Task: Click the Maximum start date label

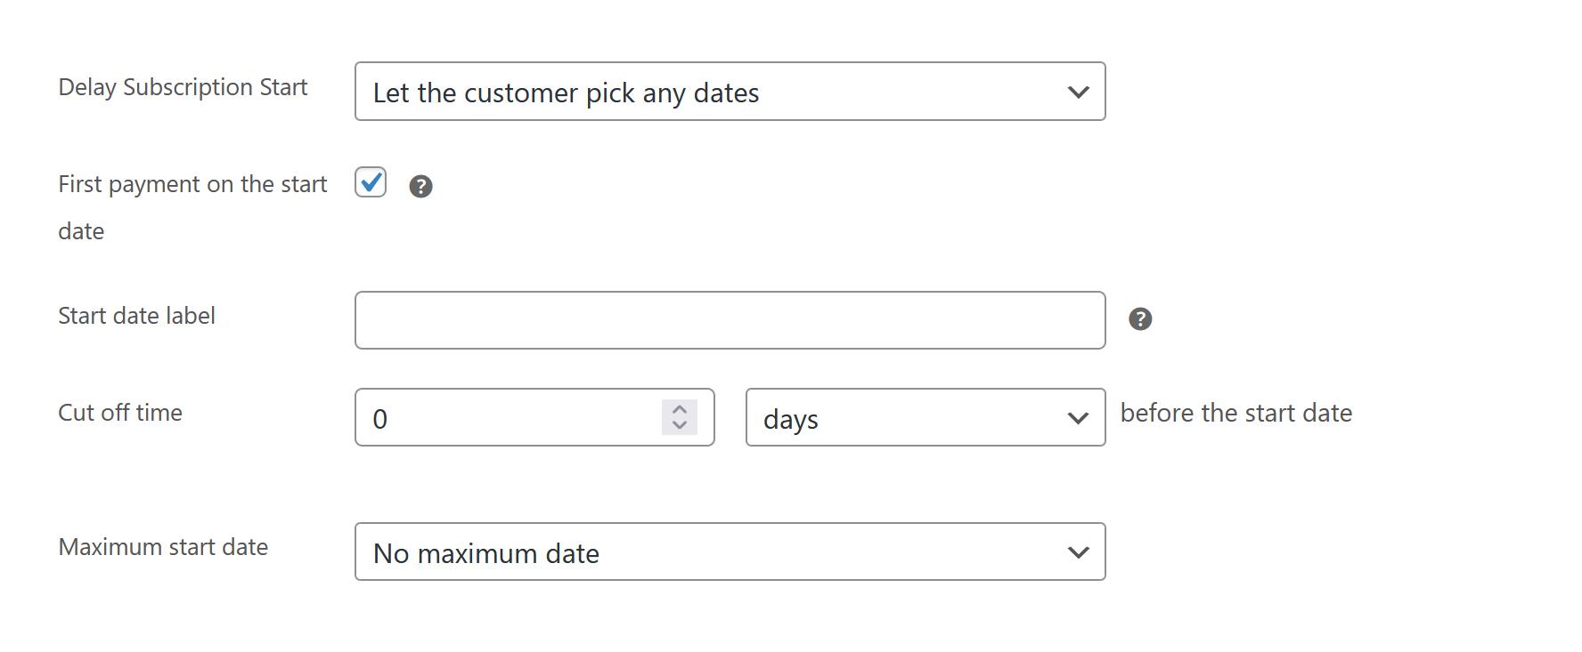Action: pos(163,547)
